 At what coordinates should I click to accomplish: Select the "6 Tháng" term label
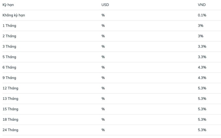pos(9,67)
